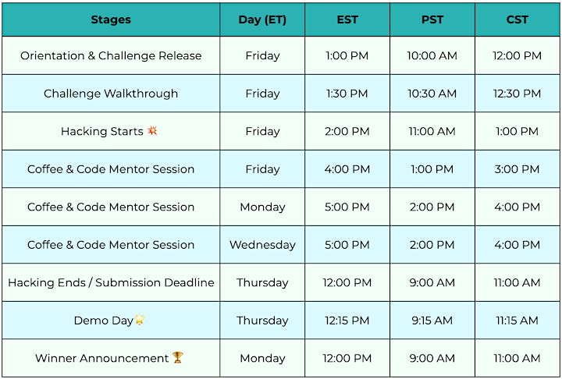Click the 12:15 PM EST cell

[347, 321]
